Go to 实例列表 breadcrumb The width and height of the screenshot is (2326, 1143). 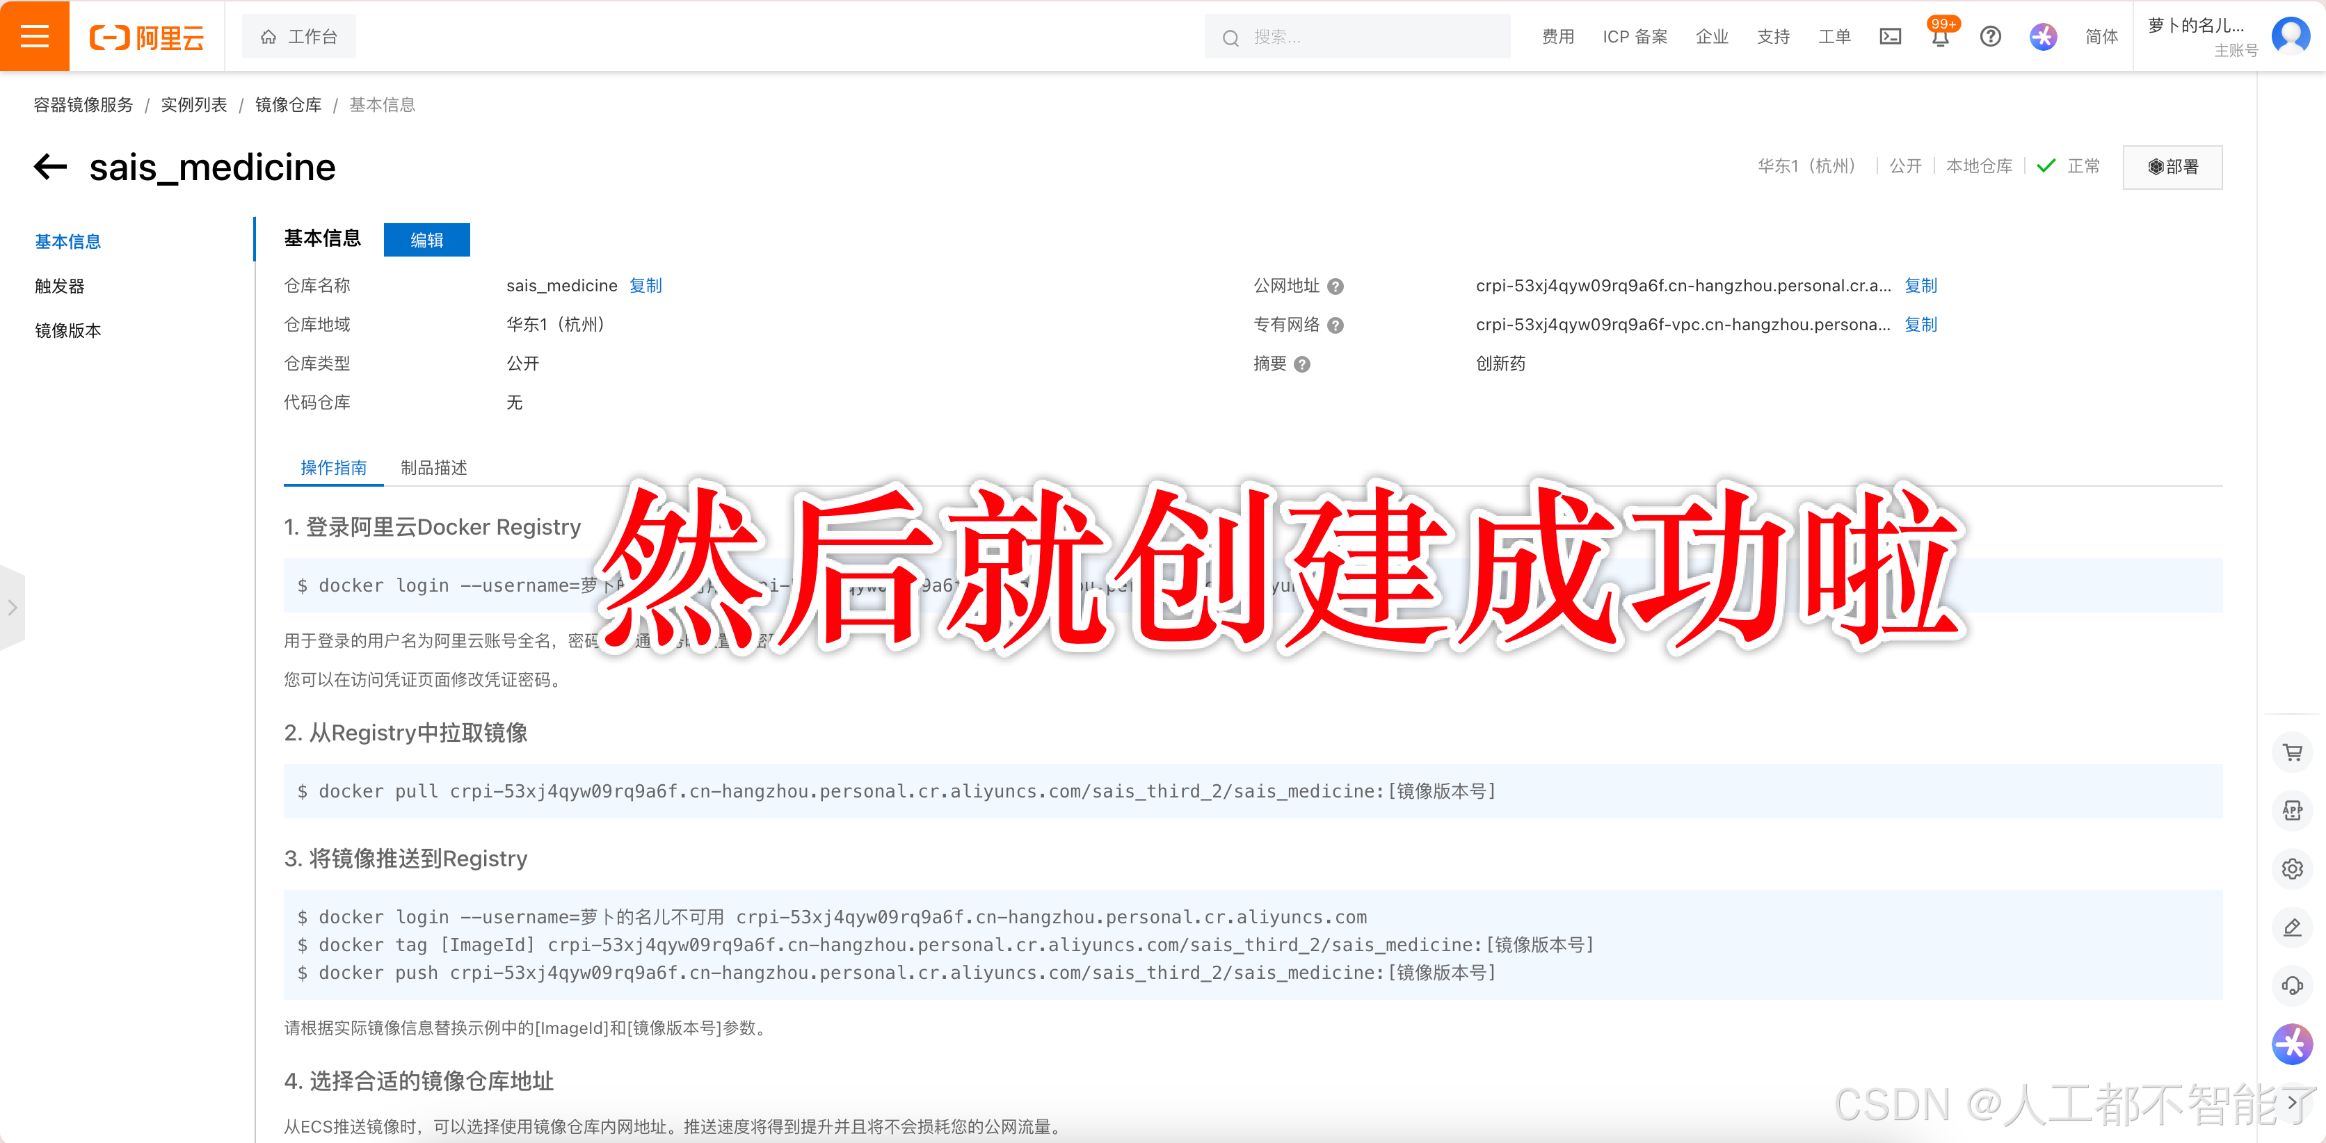click(x=194, y=105)
